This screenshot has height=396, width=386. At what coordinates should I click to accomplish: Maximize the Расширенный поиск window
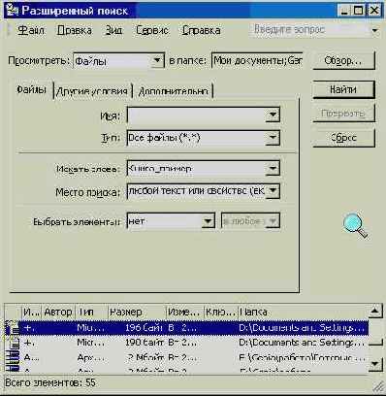[358, 11]
